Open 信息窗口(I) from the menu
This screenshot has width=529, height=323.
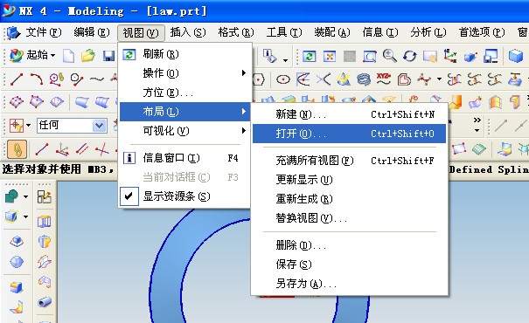(184, 158)
